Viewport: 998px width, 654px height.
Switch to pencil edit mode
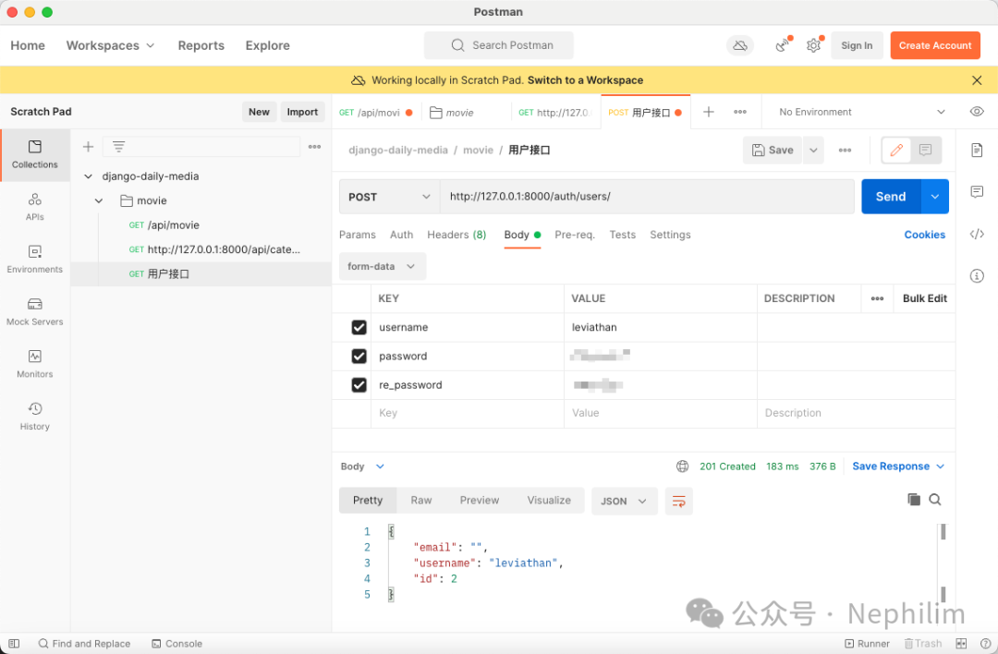896,151
